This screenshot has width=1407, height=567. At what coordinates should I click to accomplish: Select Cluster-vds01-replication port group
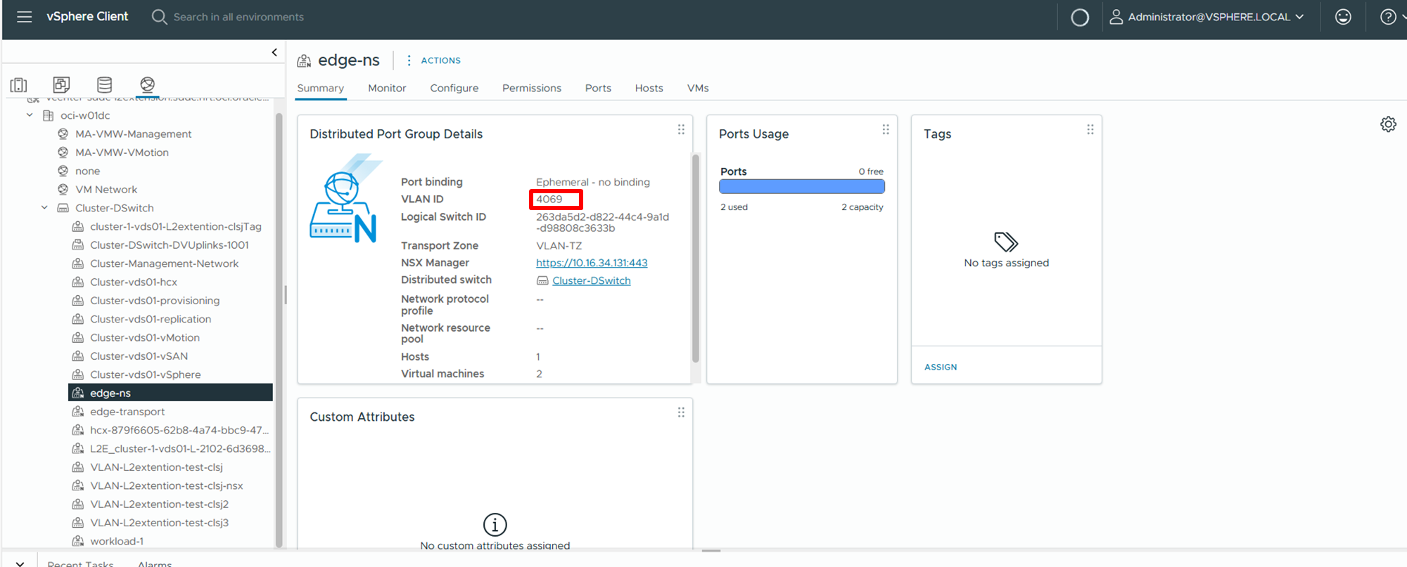[150, 319]
